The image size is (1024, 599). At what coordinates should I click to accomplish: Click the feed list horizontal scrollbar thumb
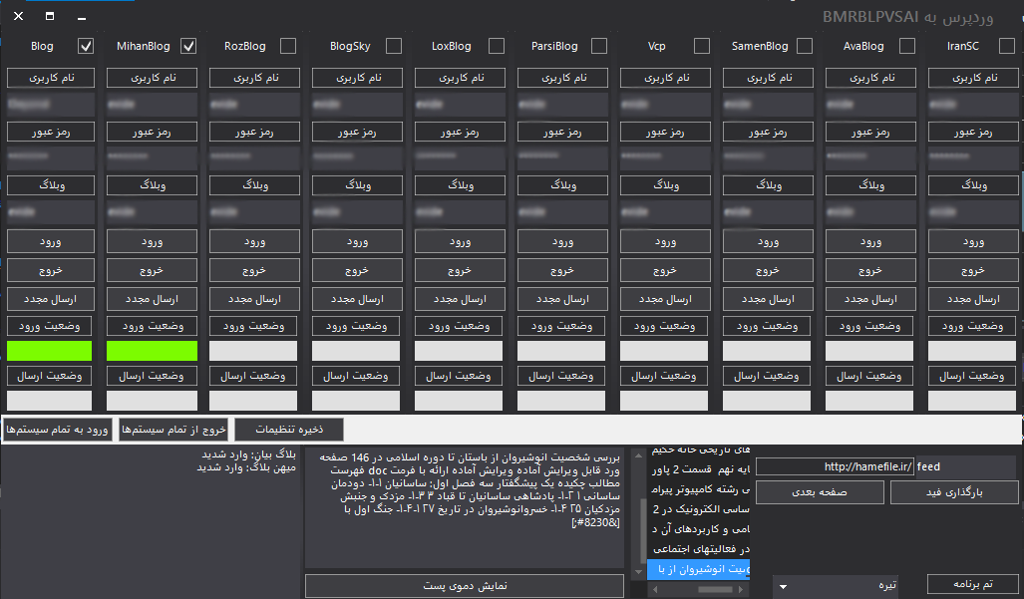point(715,589)
